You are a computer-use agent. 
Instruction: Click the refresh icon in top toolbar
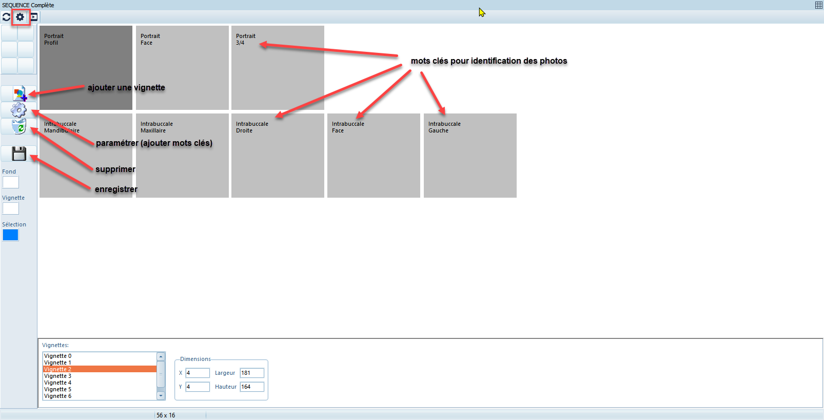(x=6, y=17)
